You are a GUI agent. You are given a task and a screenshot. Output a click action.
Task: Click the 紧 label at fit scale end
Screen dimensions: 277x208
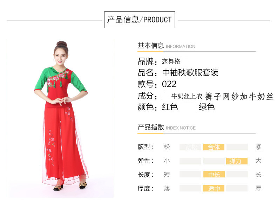click(x=258, y=147)
